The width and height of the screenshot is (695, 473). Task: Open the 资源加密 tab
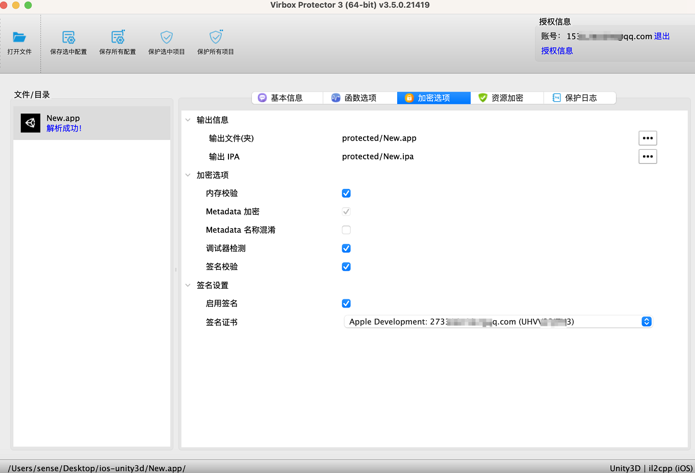point(507,98)
